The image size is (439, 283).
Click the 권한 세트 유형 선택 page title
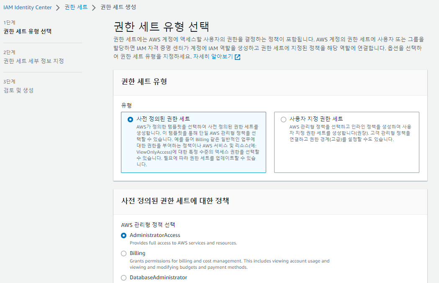tap(161, 27)
